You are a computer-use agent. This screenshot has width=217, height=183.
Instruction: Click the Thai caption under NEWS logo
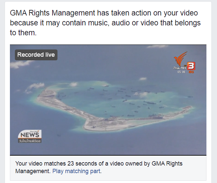coord(30,141)
